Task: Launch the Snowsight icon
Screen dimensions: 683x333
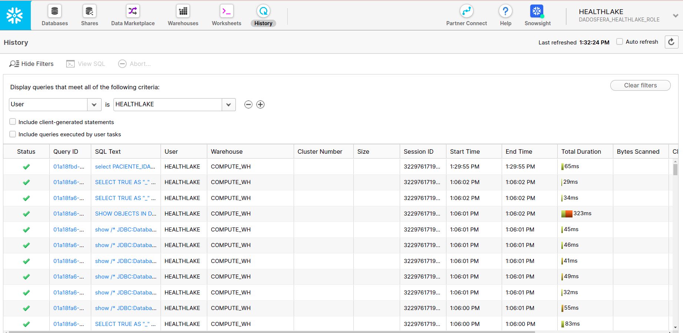Action: tap(537, 11)
